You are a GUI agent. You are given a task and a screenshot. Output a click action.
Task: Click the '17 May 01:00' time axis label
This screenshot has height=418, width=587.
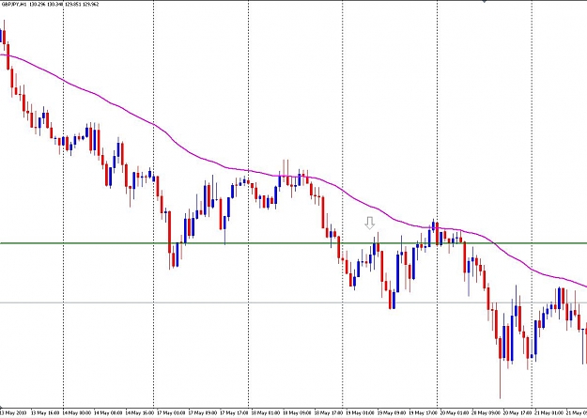[171, 413]
